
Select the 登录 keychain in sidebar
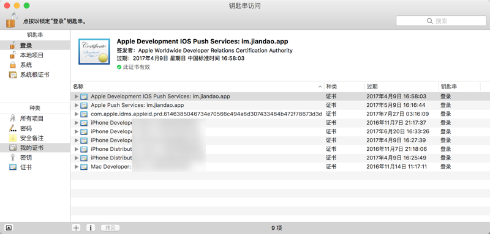point(35,45)
